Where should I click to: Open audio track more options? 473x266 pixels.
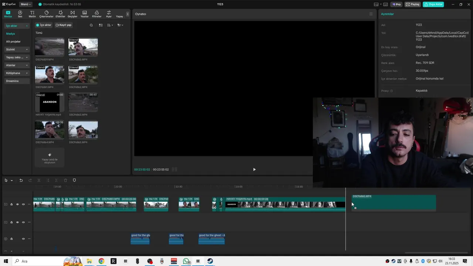(29, 239)
